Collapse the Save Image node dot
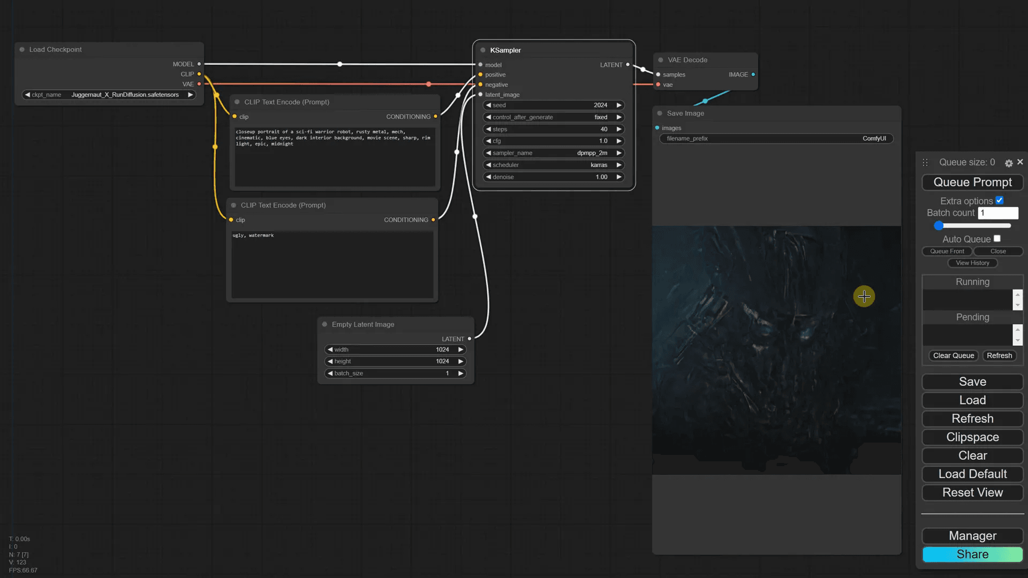The image size is (1028, 578). pyautogui.click(x=660, y=113)
